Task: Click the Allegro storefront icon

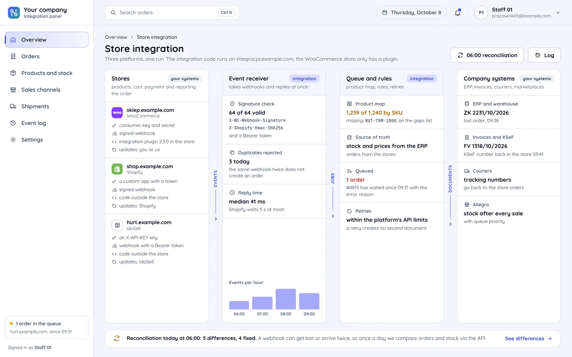Action: pyautogui.click(x=467, y=205)
